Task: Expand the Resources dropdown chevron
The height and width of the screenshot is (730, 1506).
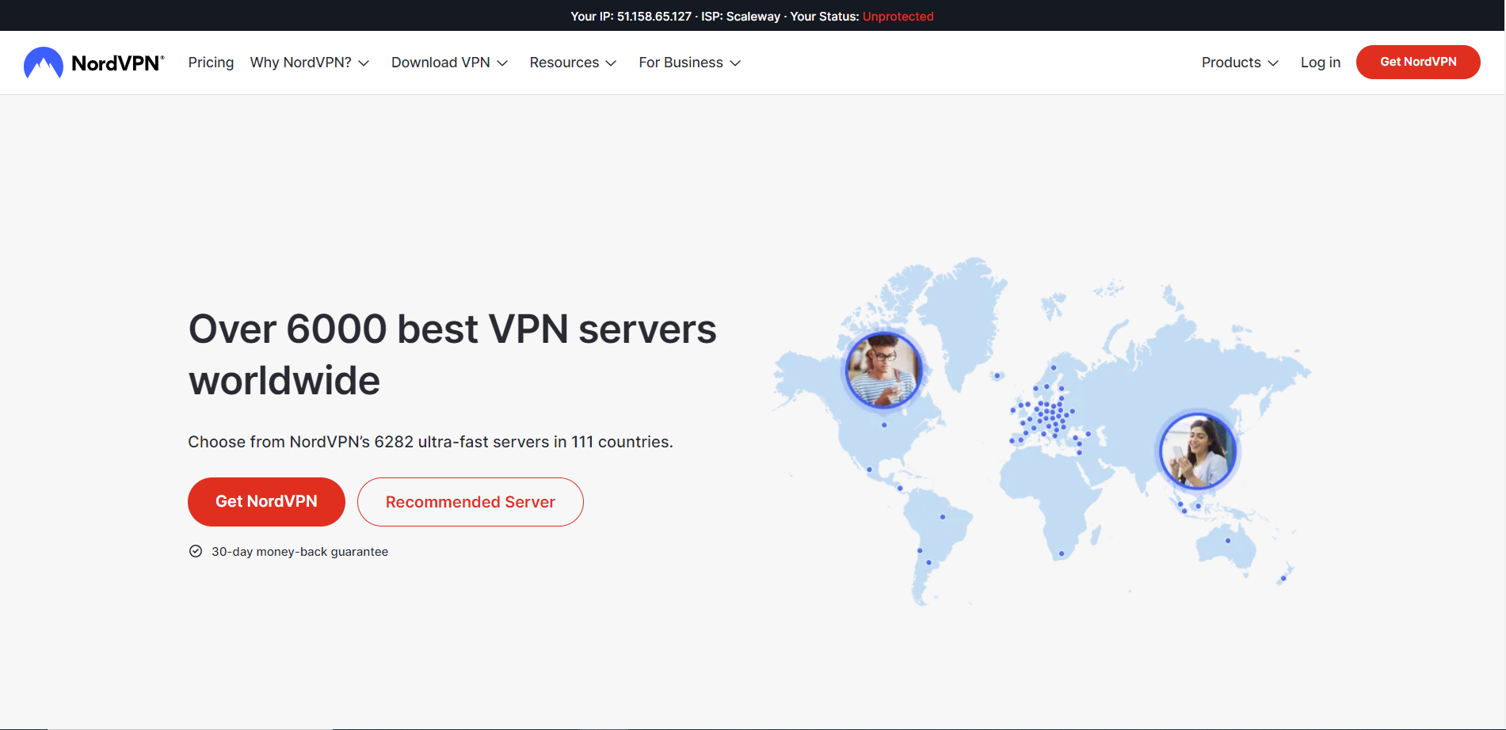Action: pyautogui.click(x=611, y=63)
